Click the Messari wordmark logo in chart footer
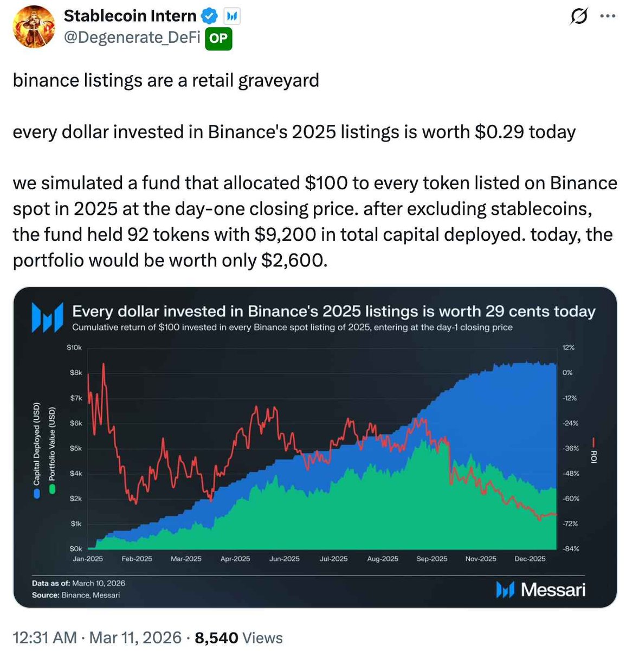The height and width of the screenshot is (651, 626). pyautogui.click(x=540, y=590)
